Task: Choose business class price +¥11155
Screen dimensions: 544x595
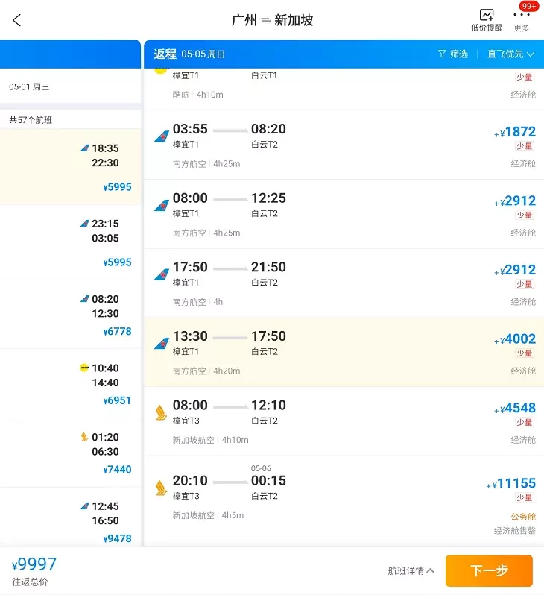Action: (511, 483)
